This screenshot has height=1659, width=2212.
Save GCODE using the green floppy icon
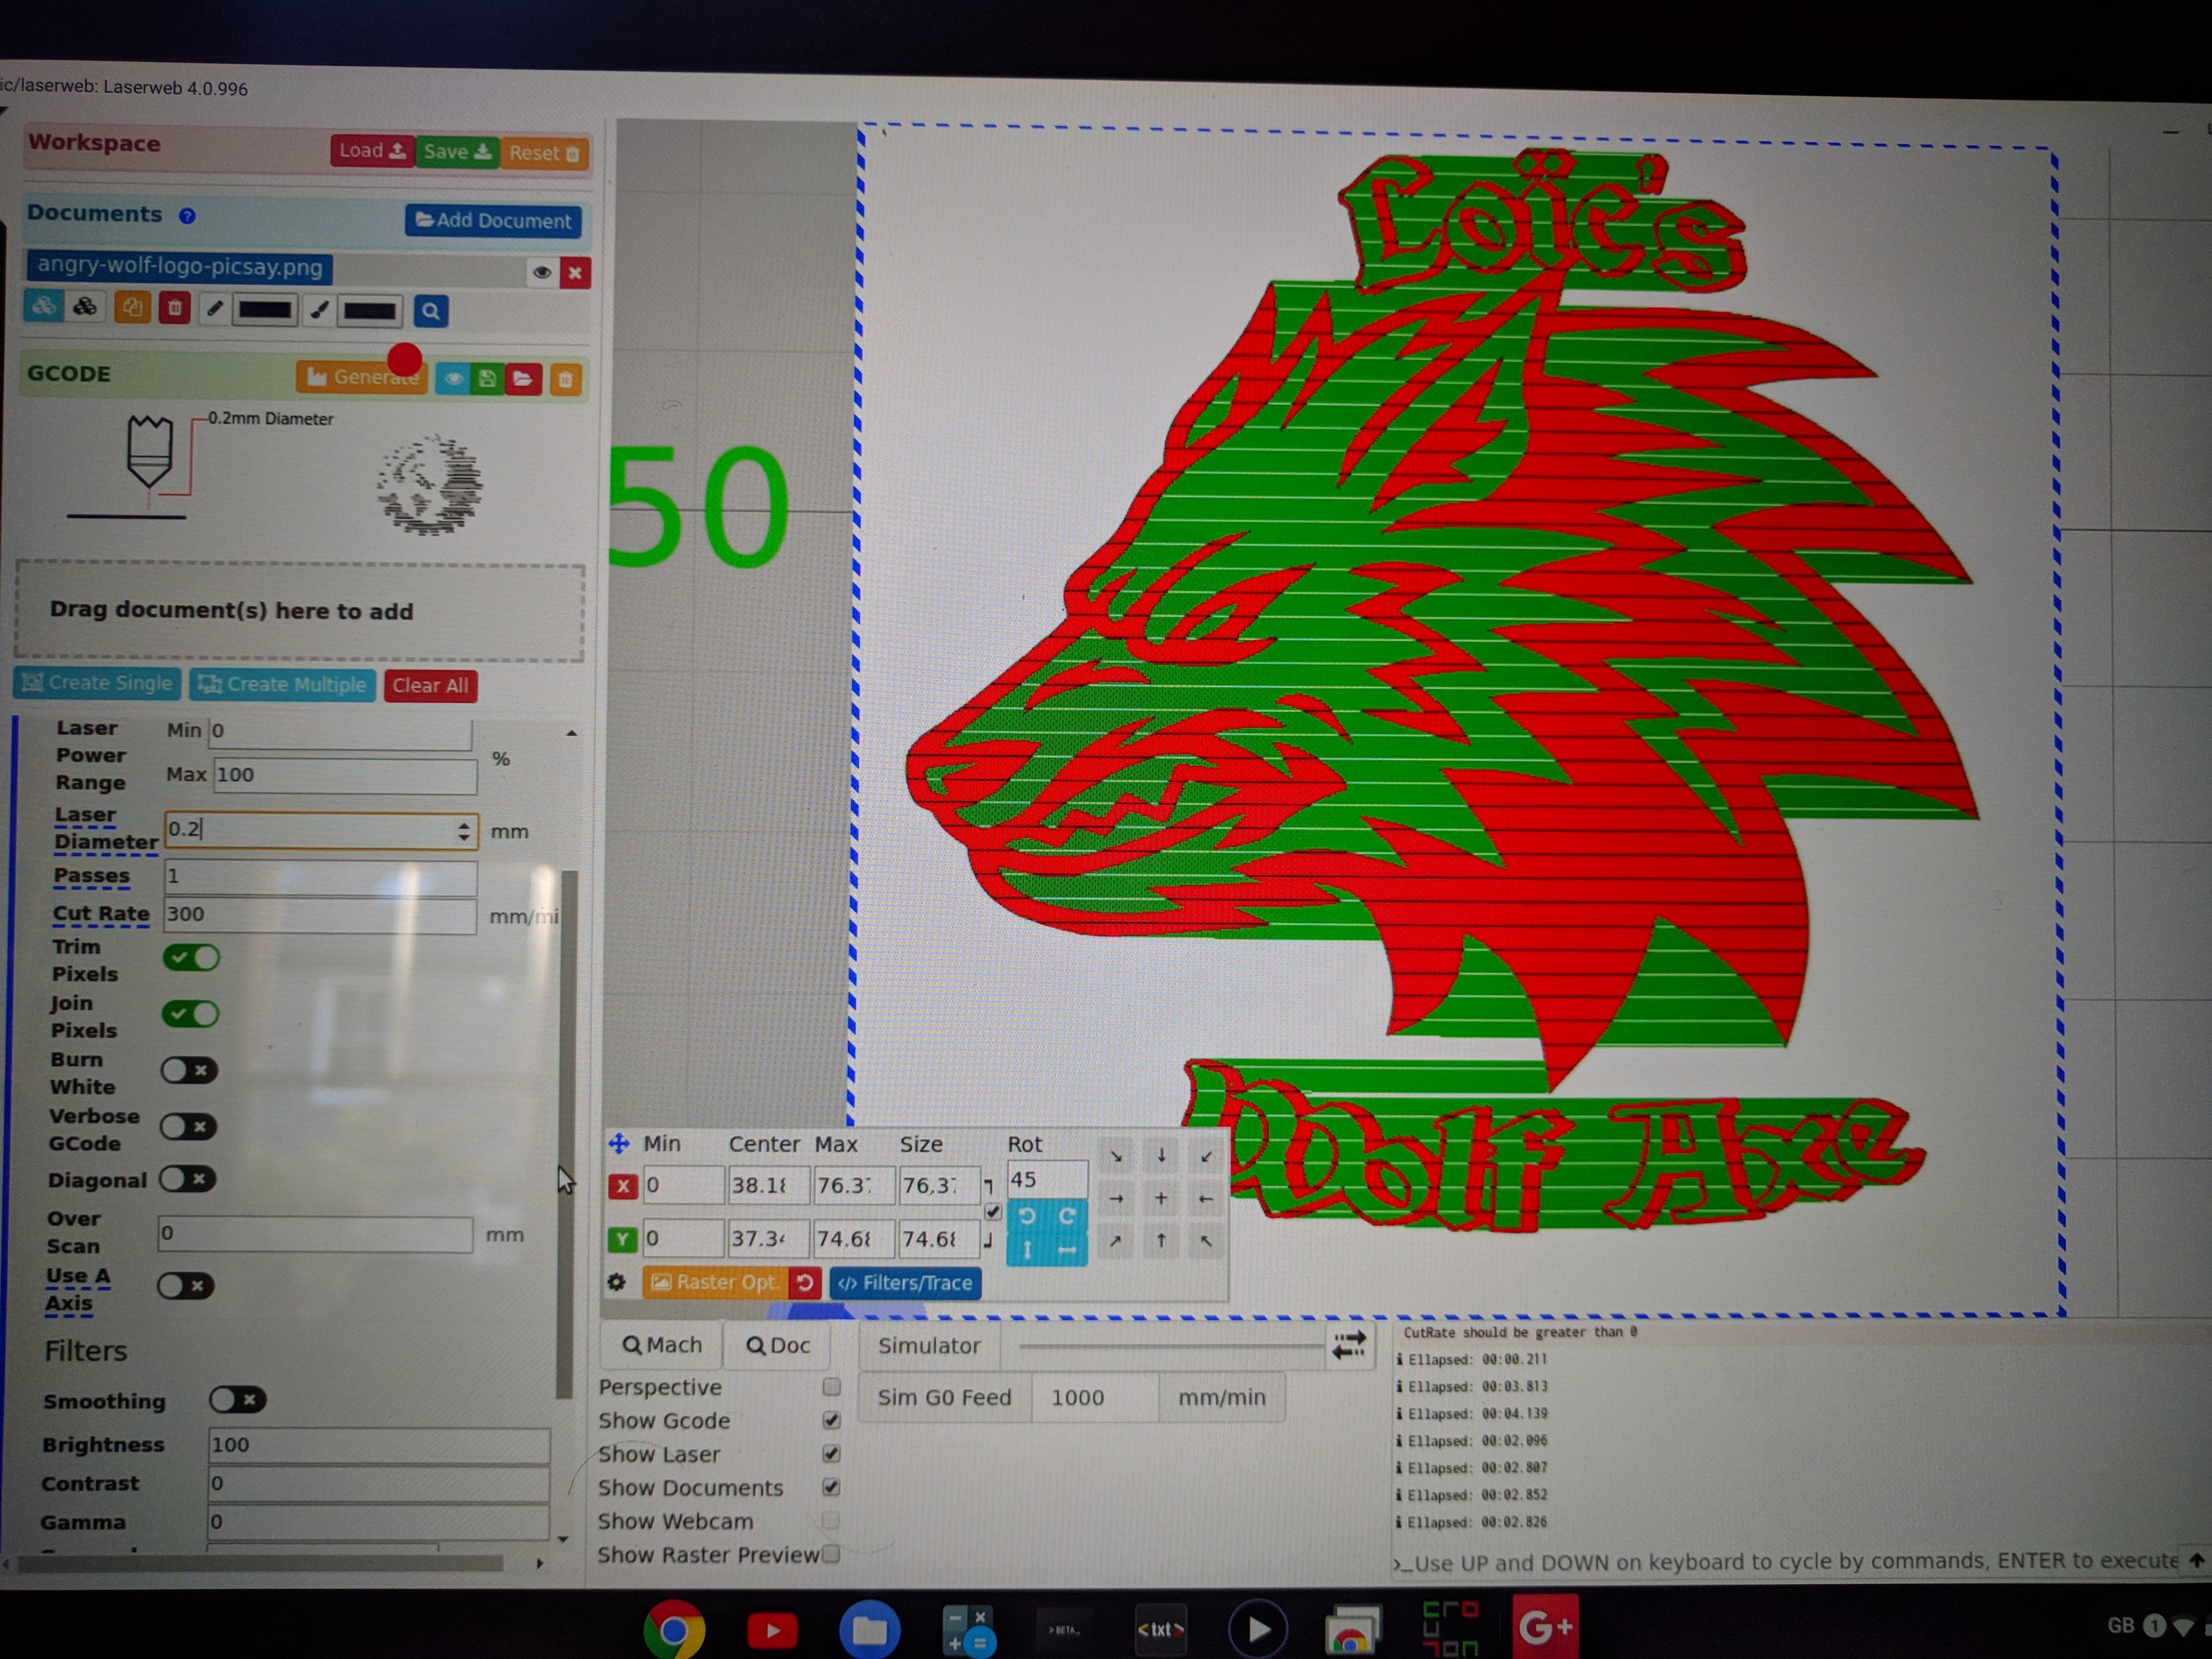coord(487,379)
